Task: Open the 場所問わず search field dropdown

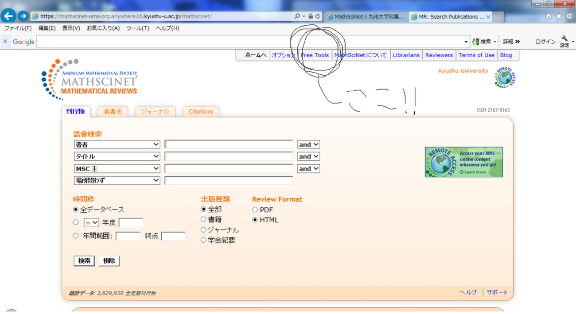Action: 117,180
